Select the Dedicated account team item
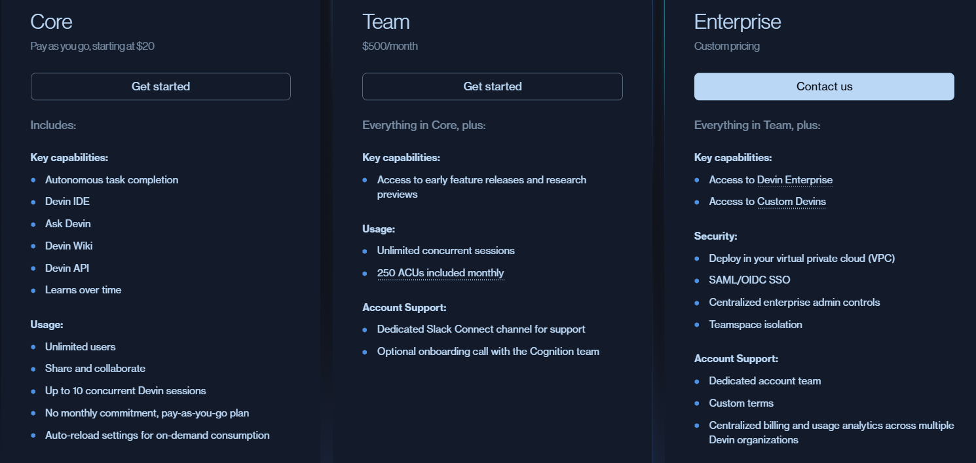The height and width of the screenshot is (463, 976). click(x=764, y=380)
